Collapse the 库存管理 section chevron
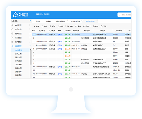This screenshot has width=142, height=119. (x=30, y=46)
